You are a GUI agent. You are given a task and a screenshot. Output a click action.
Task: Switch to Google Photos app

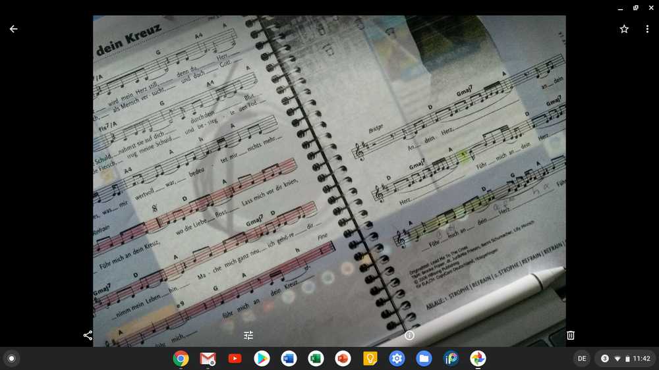coord(478,358)
